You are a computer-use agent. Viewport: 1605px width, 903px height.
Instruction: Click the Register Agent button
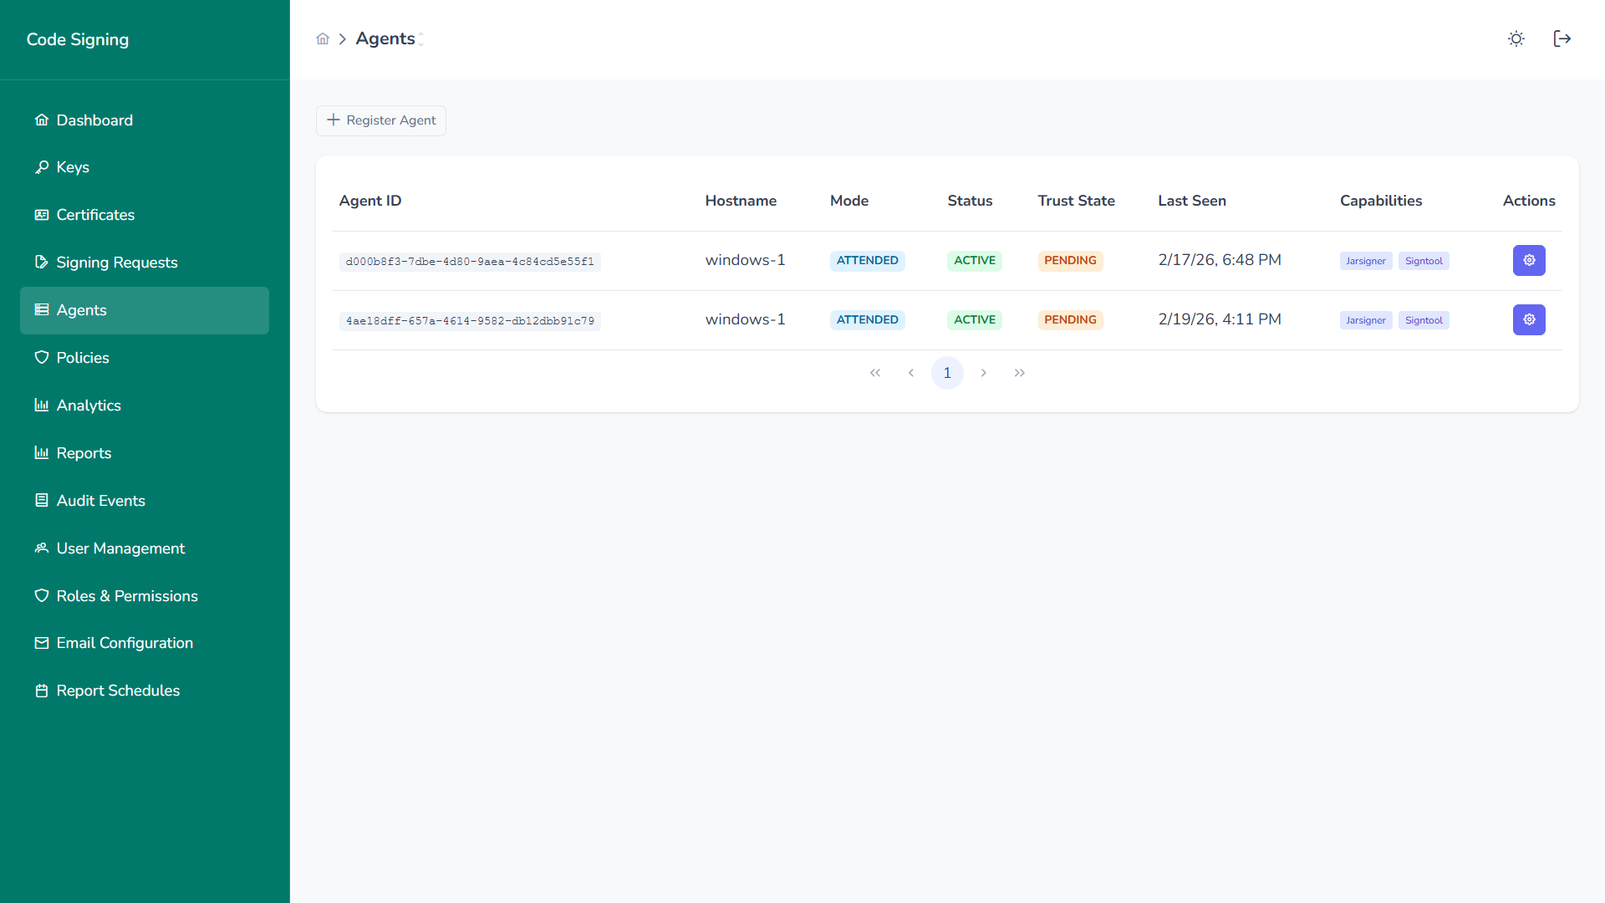(x=381, y=120)
